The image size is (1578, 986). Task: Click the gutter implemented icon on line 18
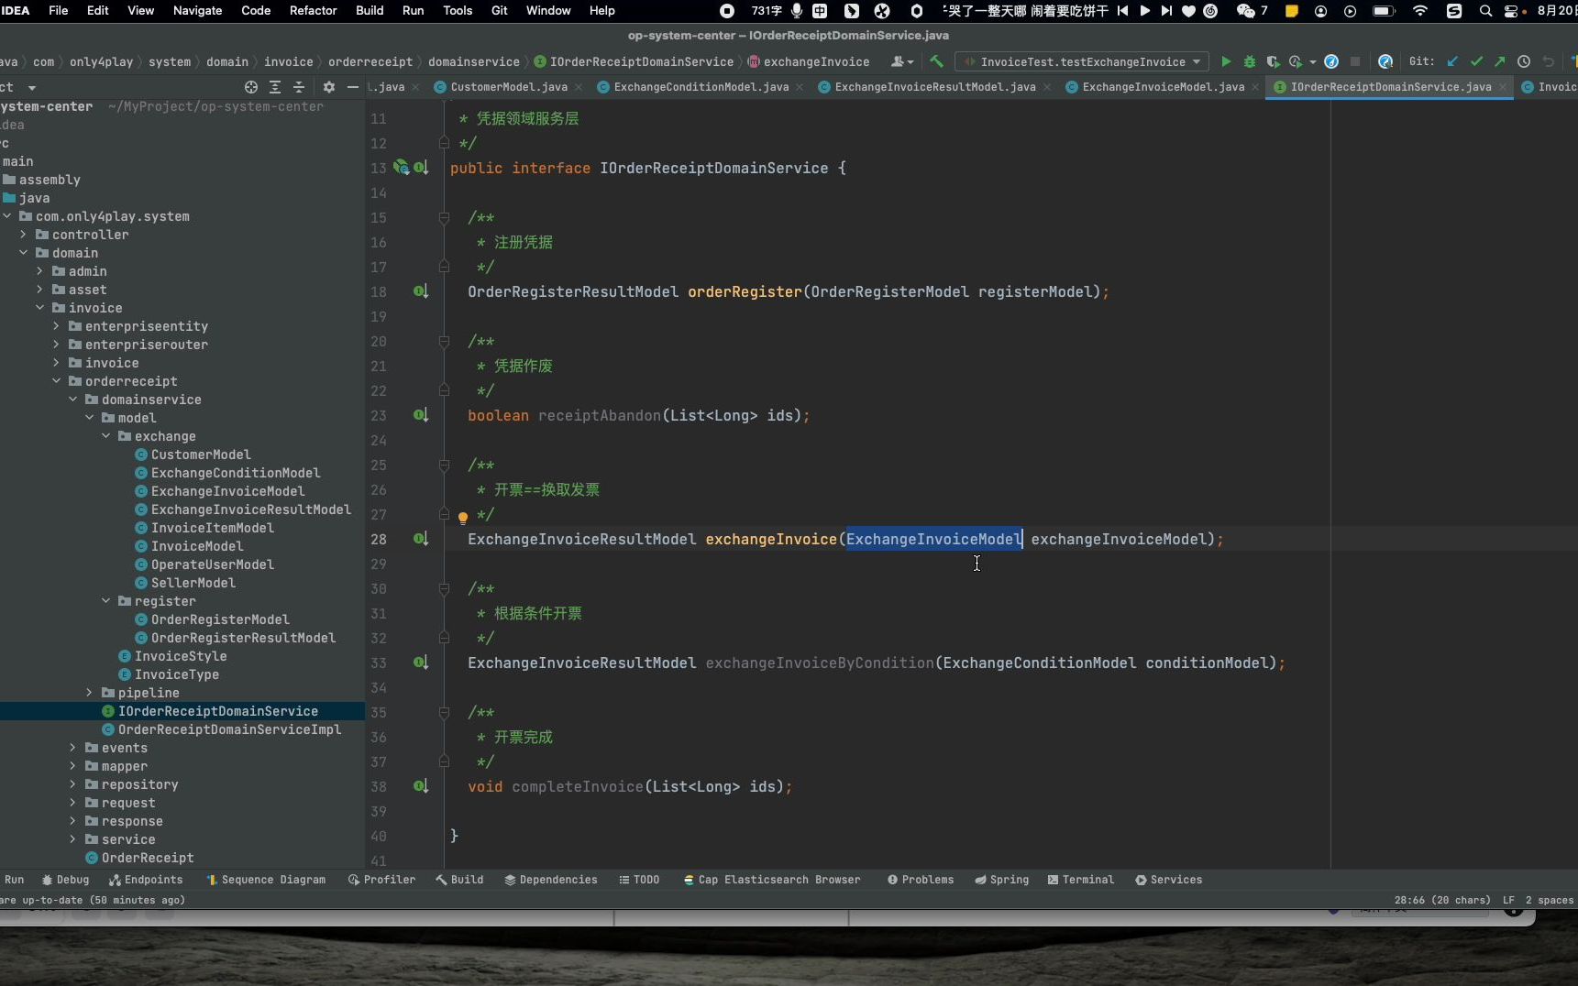coord(420,291)
